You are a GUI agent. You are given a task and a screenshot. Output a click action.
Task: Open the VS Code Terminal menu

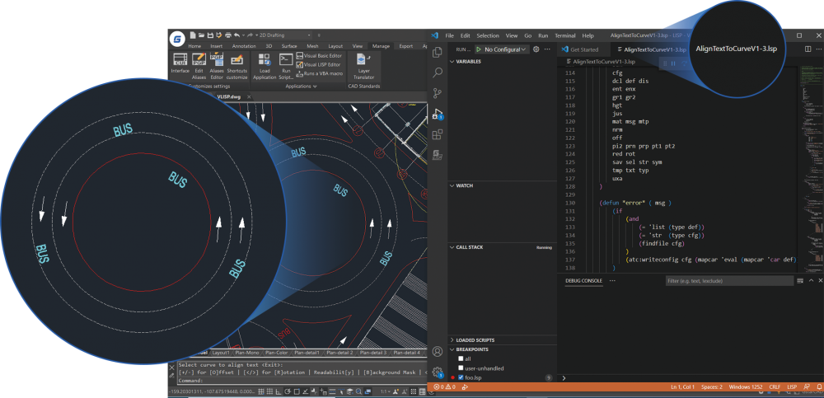click(x=565, y=35)
